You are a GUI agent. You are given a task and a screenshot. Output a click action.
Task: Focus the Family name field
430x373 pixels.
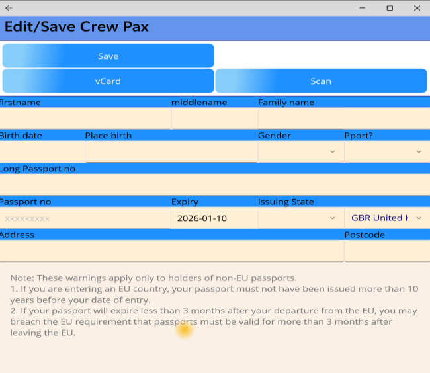coord(343,118)
